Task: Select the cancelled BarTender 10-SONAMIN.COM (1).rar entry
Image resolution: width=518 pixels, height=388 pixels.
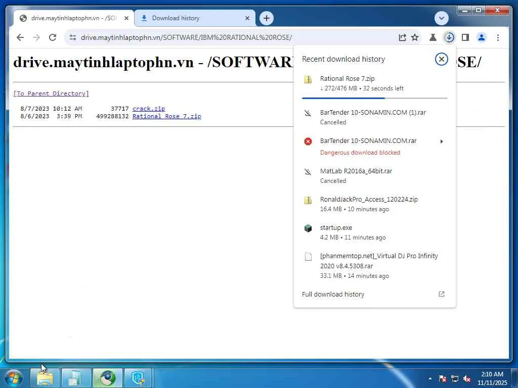Action: pyautogui.click(x=375, y=117)
